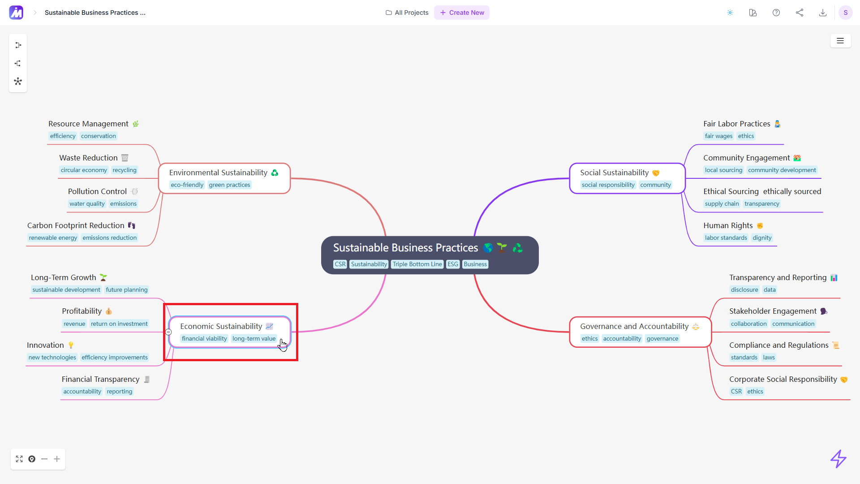
Task: Collapse the Economic Sustainability branch
Action: click(x=168, y=332)
